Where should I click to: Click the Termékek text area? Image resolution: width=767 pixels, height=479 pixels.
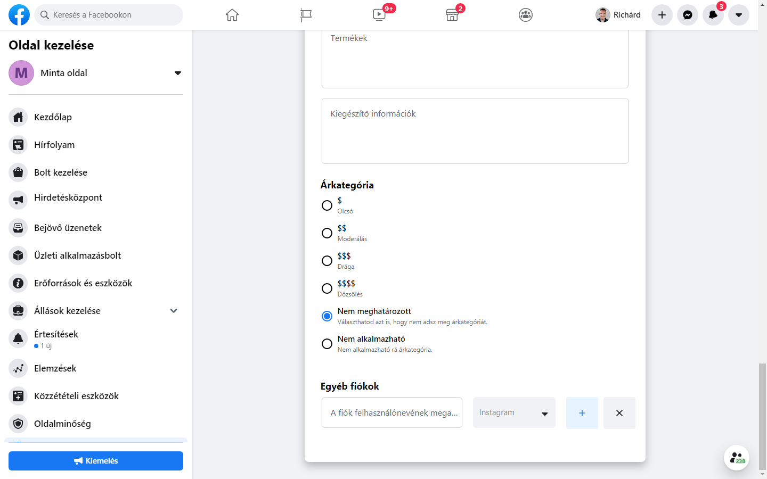[475, 59]
